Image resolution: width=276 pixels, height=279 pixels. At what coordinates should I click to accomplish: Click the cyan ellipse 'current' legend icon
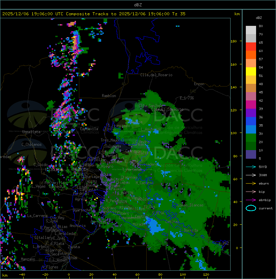(x=251, y=208)
